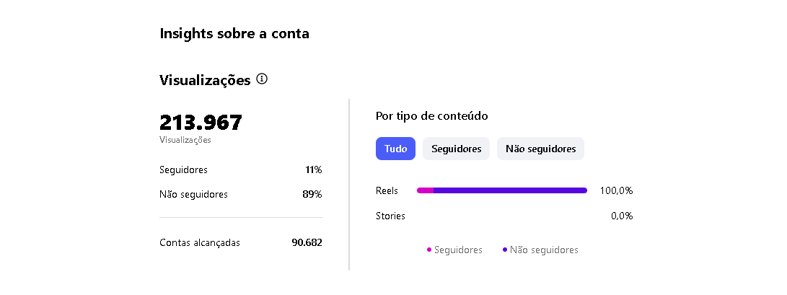Screen dimensions: 787x295
Task: Click the purple segment of the Reels bar
Action: click(510, 190)
